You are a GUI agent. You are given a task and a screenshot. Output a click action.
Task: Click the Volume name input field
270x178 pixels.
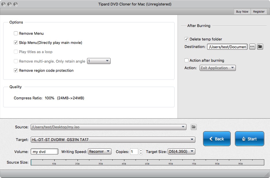pyautogui.click(x=45, y=152)
